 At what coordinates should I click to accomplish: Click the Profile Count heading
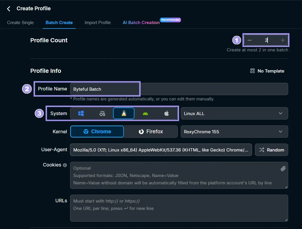(49, 40)
